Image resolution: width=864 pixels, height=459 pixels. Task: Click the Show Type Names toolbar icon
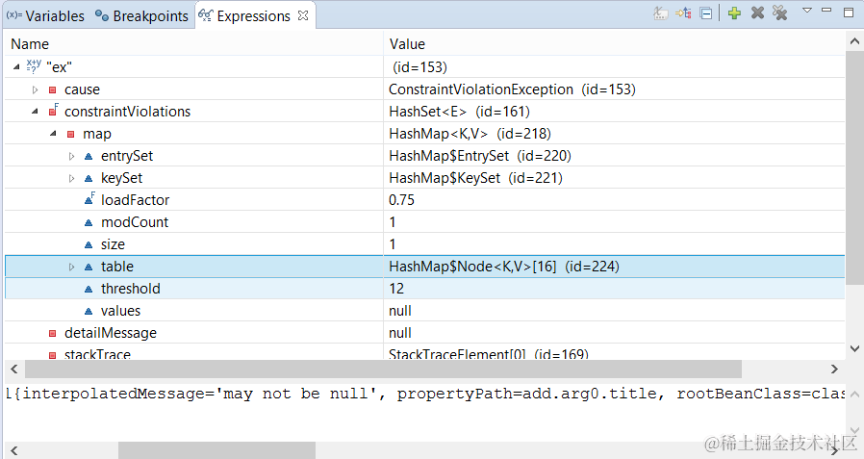click(x=661, y=13)
